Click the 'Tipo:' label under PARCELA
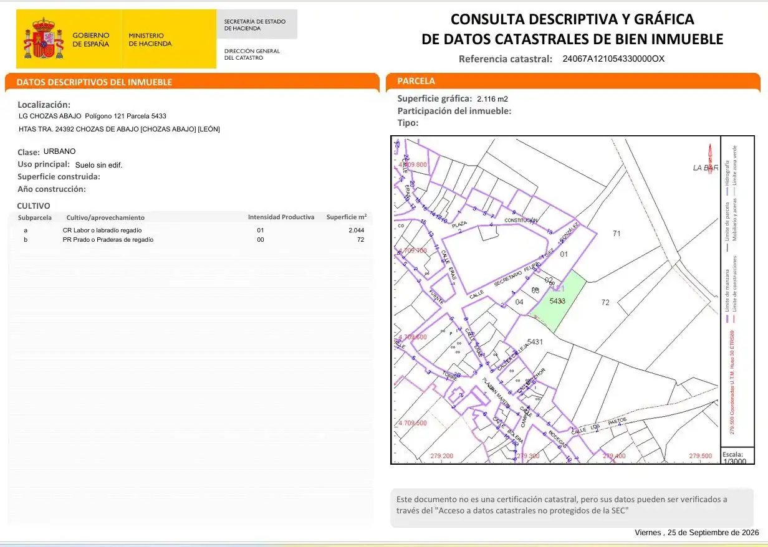 click(x=408, y=123)
